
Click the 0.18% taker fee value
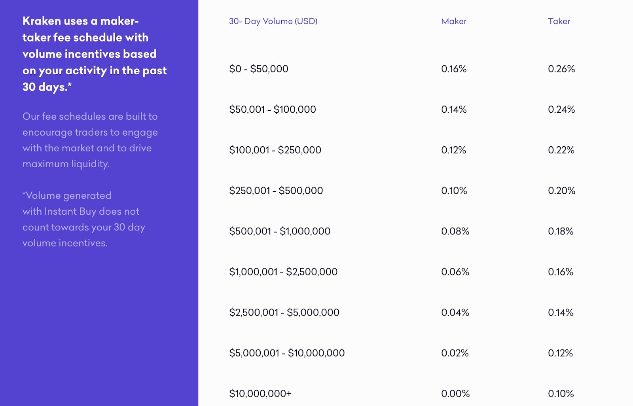tap(560, 231)
